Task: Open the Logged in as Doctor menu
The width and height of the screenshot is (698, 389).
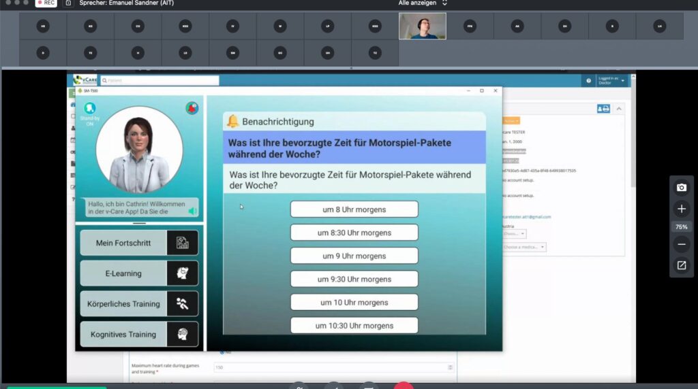Action: pyautogui.click(x=611, y=80)
